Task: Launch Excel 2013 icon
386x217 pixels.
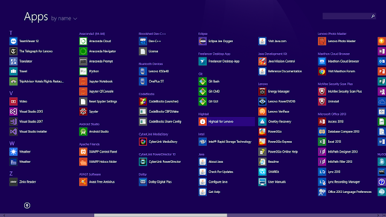Action: (322, 142)
